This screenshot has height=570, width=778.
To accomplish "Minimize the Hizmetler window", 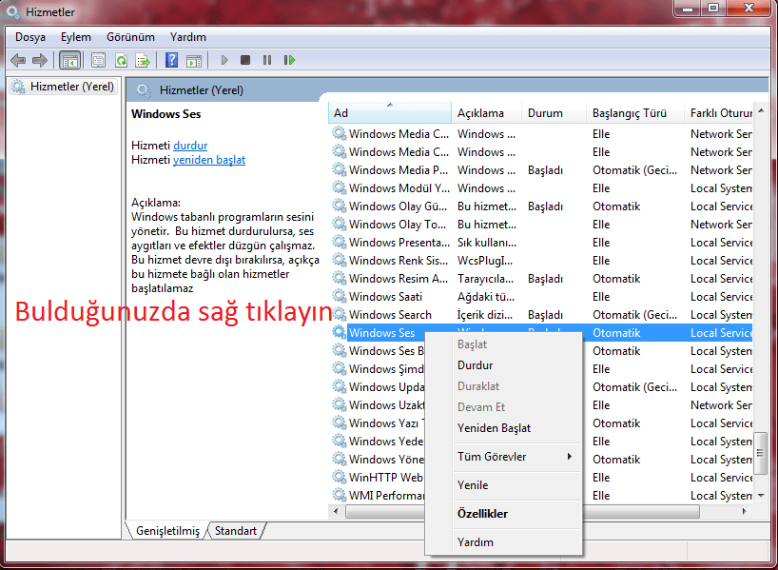I will point(688,9).
